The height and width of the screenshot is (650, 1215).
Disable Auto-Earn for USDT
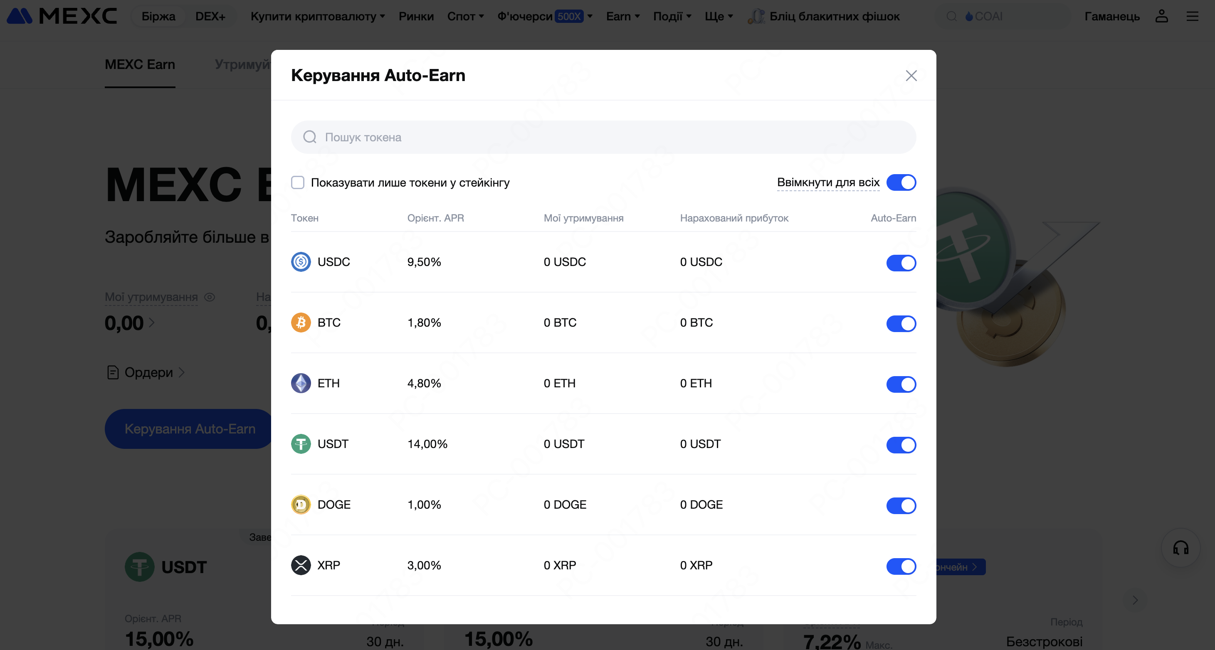coord(901,445)
